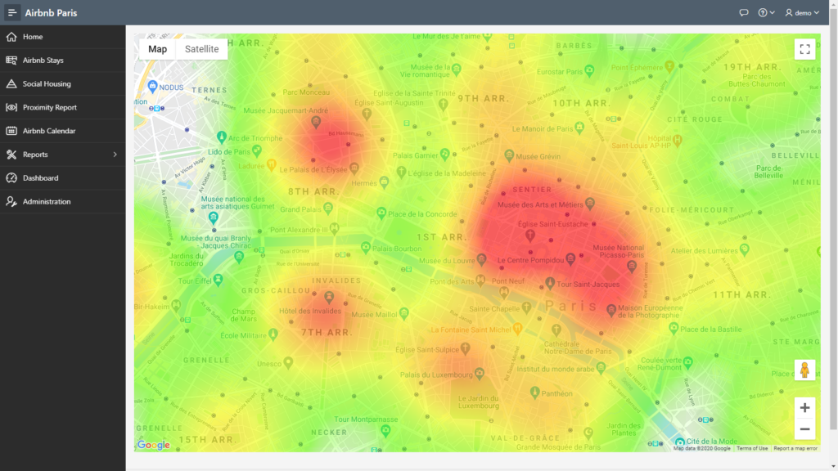Expand the demo user dropdown
The image size is (838, 471).
click(x=802, y=12)
